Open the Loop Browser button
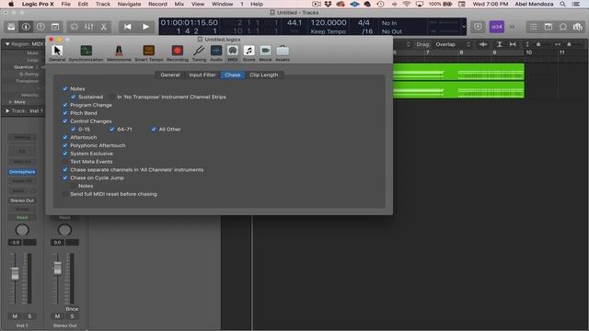This screenshot has height=331, width=589. point(562,27)
